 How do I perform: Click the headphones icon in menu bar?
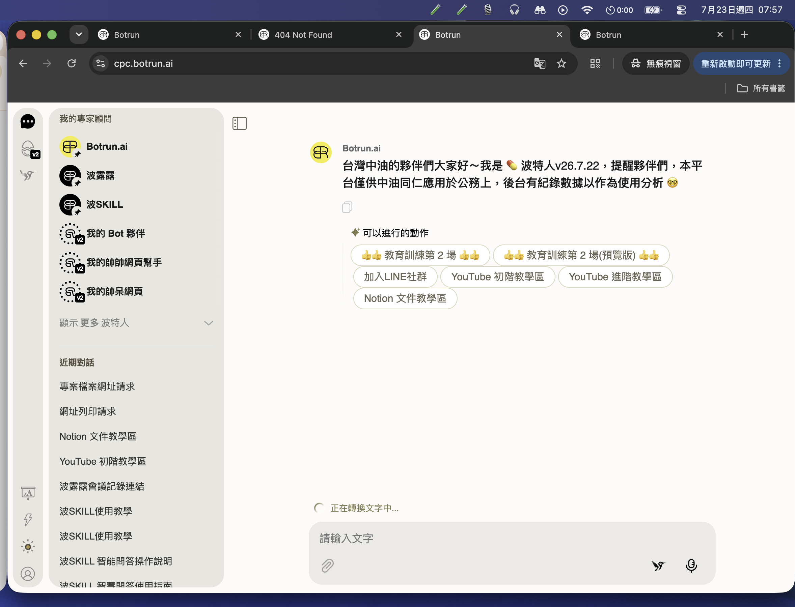[x=514, y=10]
